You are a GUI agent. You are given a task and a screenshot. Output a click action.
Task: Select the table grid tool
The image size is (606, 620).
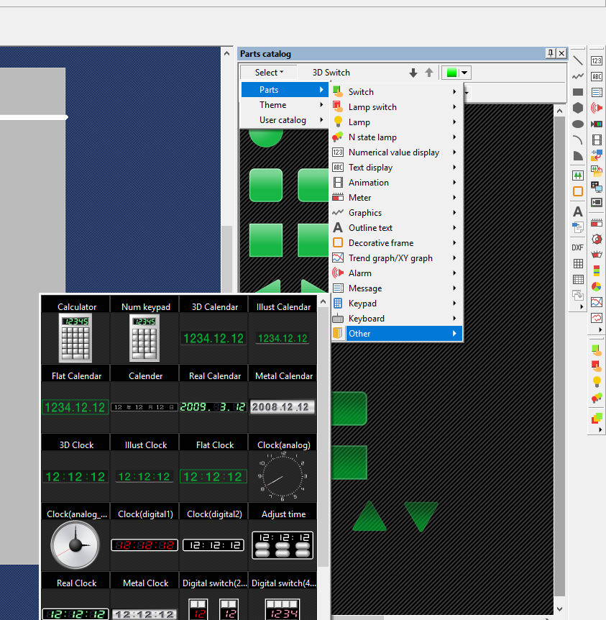tap(578, 263)
